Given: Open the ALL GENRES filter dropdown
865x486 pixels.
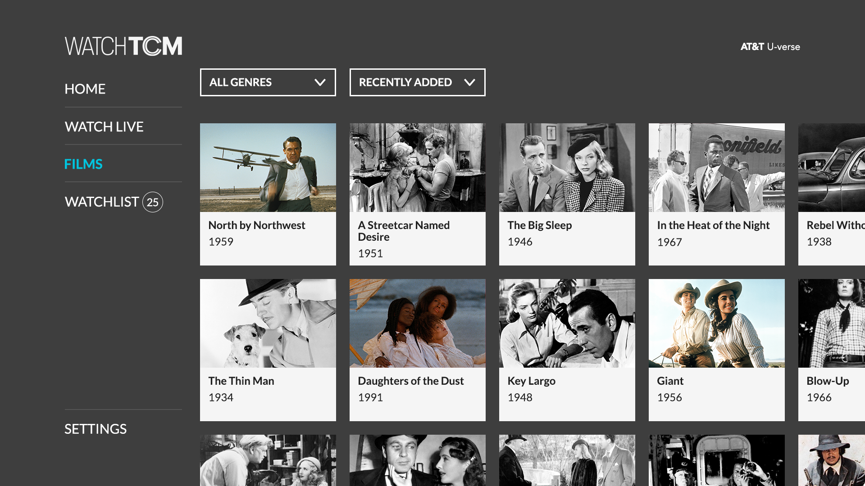Looking at the screenshot, I should [268, 82].
